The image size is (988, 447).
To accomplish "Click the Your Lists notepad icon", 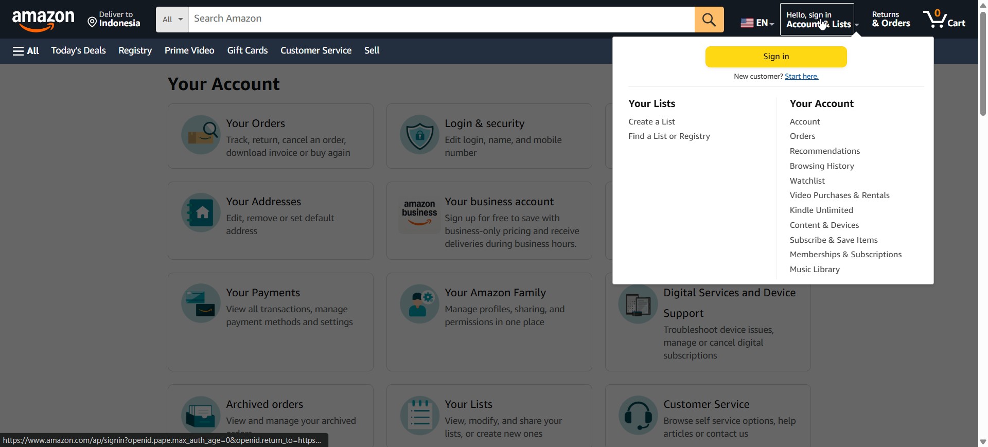I will click(419, 415).
